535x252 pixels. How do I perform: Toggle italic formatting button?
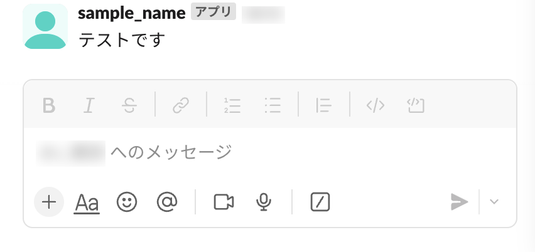[x=89, y=105]
